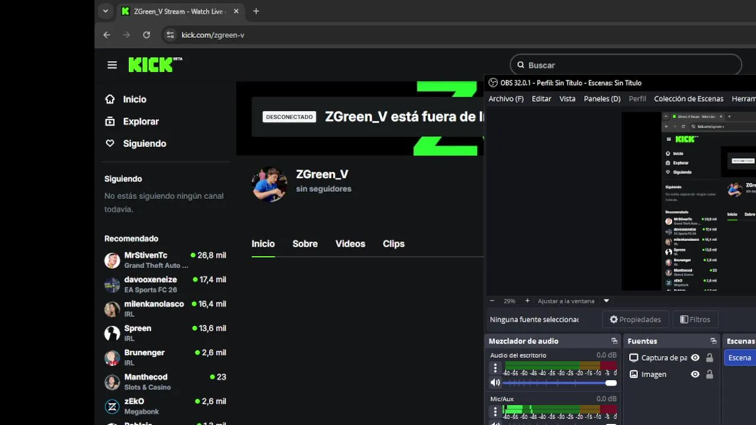
Task: Open the site information icon beside the URL
Action: 170,35
